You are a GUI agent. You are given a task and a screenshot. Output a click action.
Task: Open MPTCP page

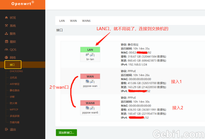[x=14, y=110]
